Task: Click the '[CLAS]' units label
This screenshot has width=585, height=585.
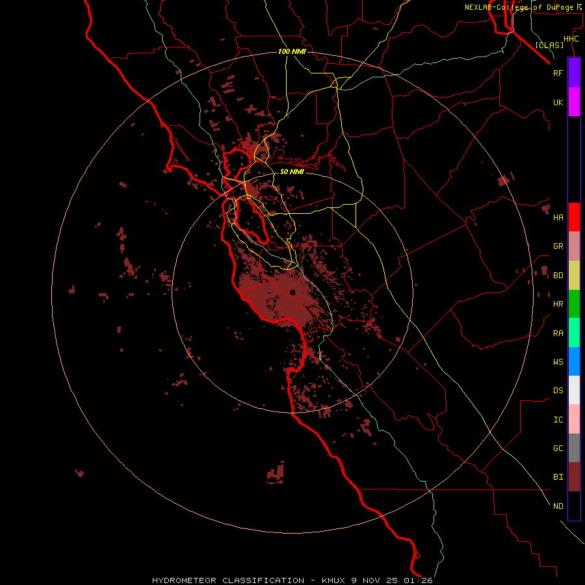Action: pos(549,45)
